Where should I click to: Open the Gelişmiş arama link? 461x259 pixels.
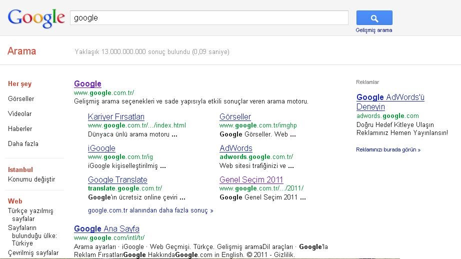coord(374,30)
